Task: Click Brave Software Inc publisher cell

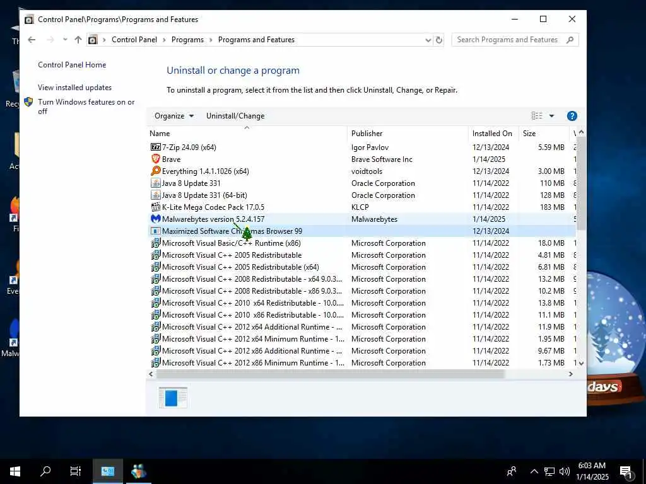Action: click(382, 159)
